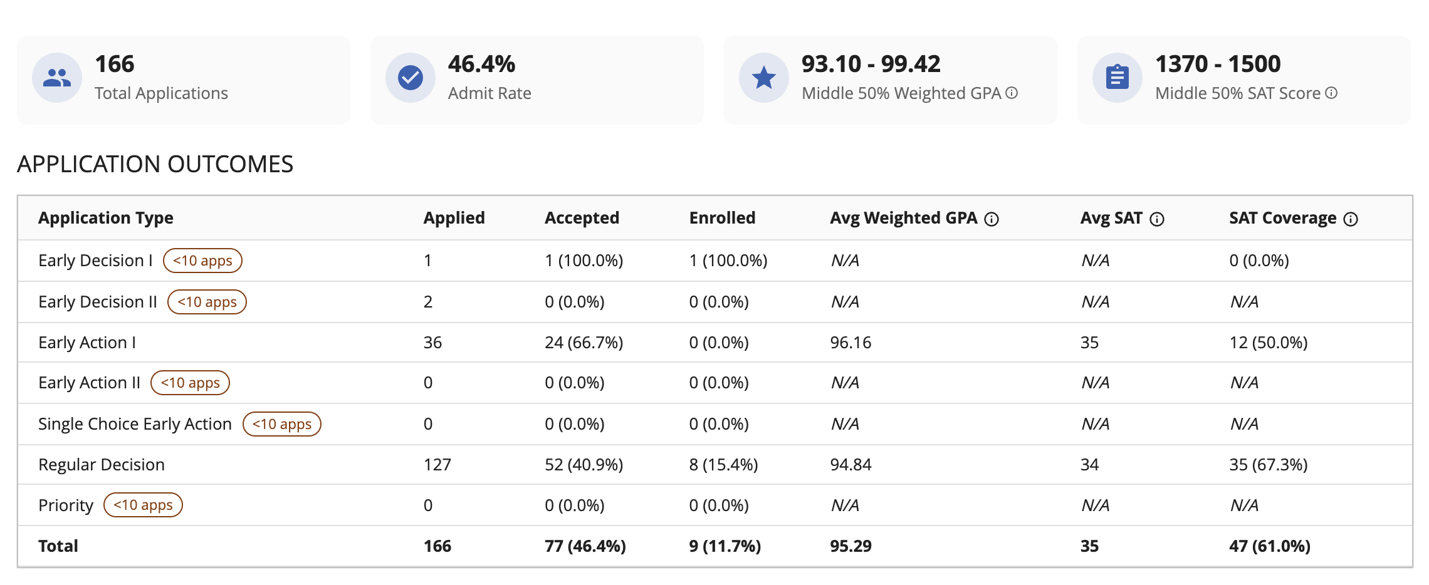Click the Admit Rate checkmark icon
This screenshot has height=585, width=1429.
(x=411, y=78)
